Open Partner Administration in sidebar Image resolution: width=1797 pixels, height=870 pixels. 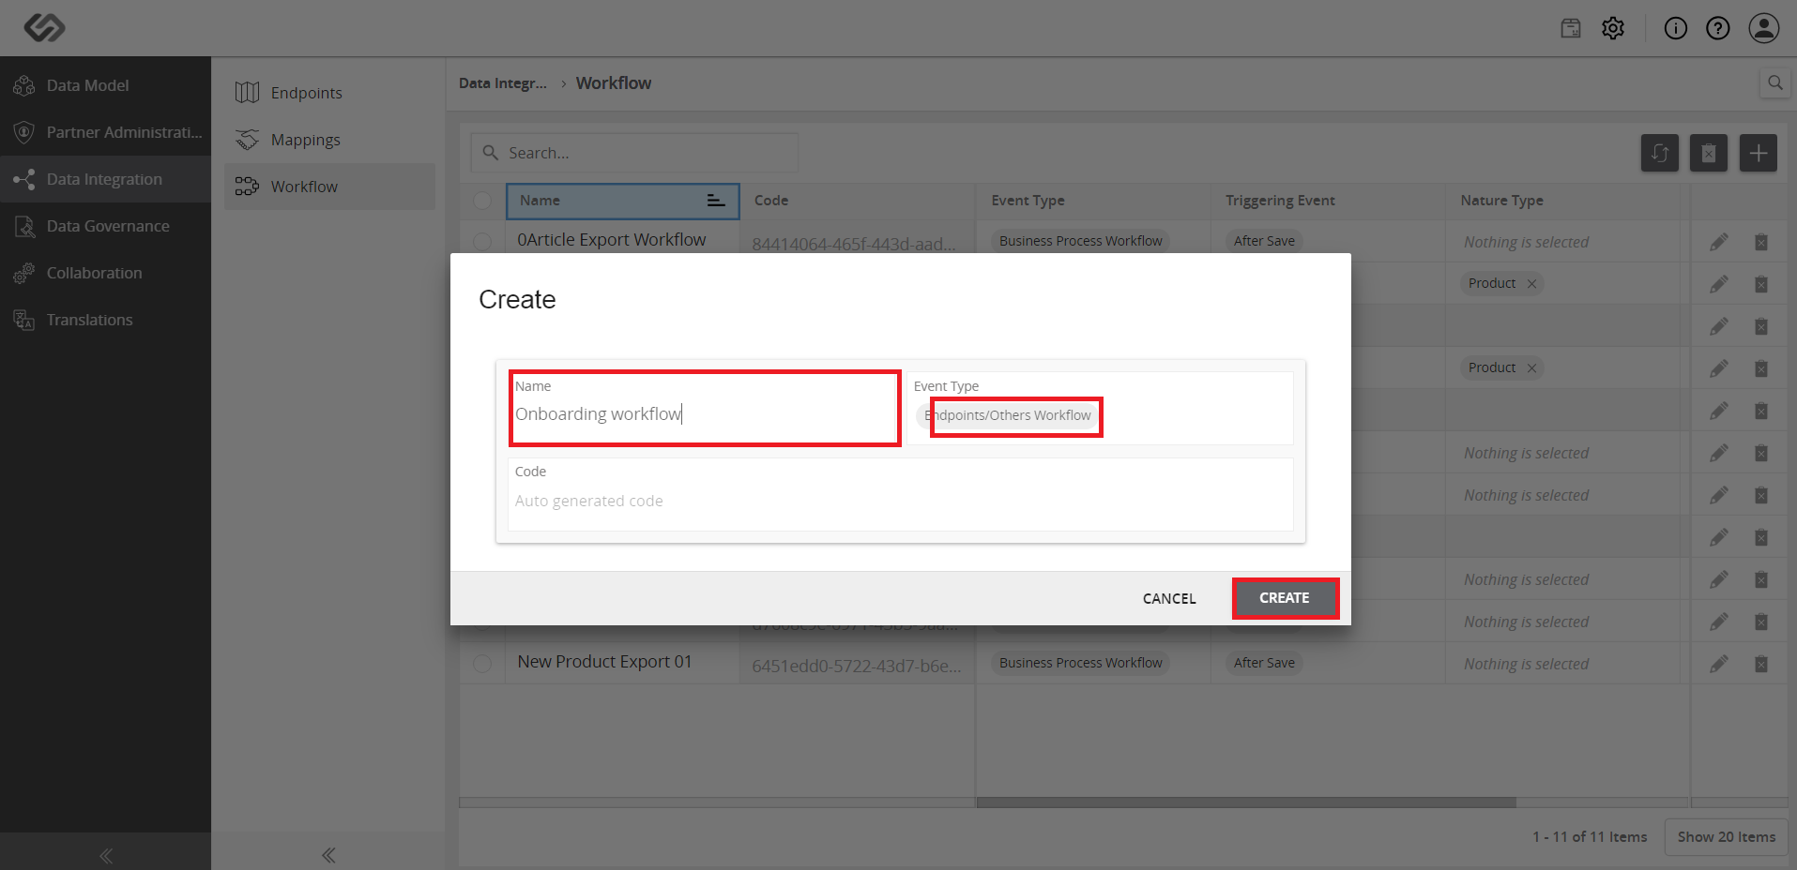coord(105,132)
